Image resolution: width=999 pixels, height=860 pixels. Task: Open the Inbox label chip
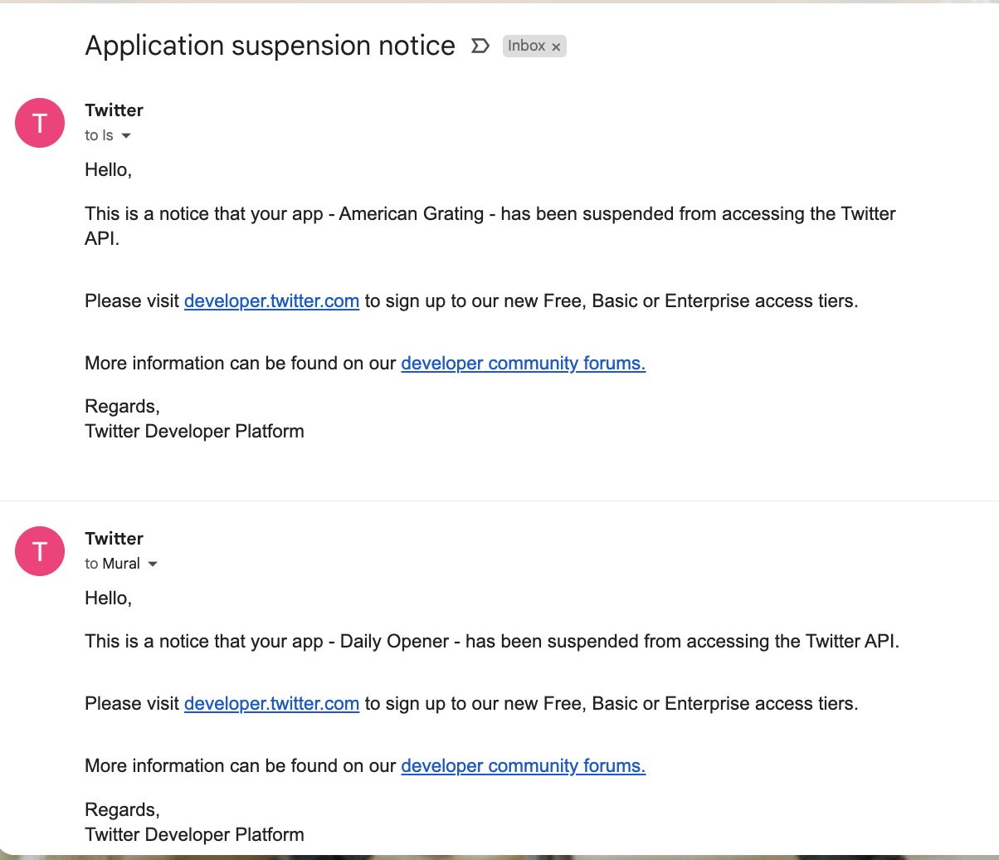tap(527, 46)
